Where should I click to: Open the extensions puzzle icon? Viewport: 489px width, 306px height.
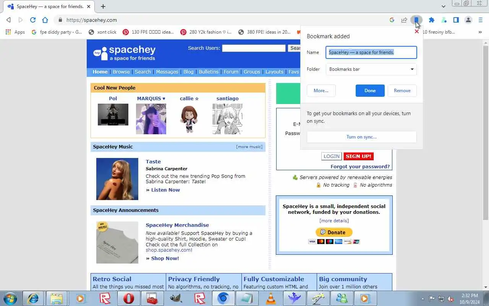[x=432, y=20]
